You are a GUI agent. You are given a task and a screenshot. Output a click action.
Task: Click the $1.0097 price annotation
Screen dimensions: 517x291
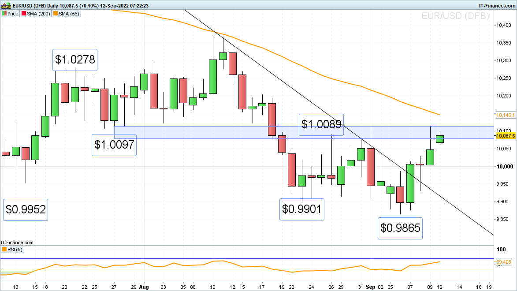click(114, 145)
